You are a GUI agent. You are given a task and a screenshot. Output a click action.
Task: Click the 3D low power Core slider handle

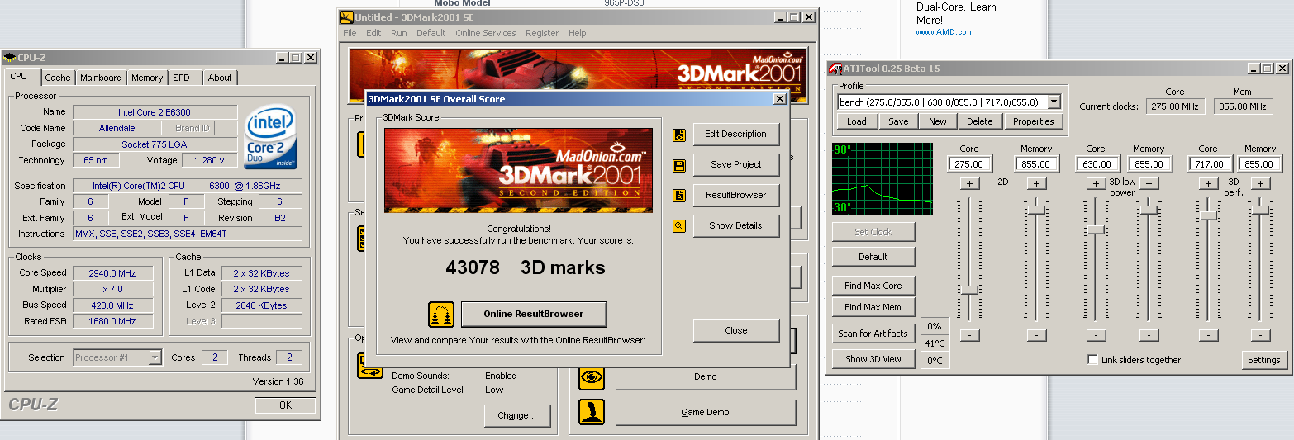1096,229
